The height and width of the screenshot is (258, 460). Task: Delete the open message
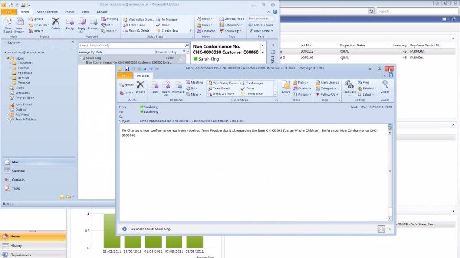[x=140, y=87]
